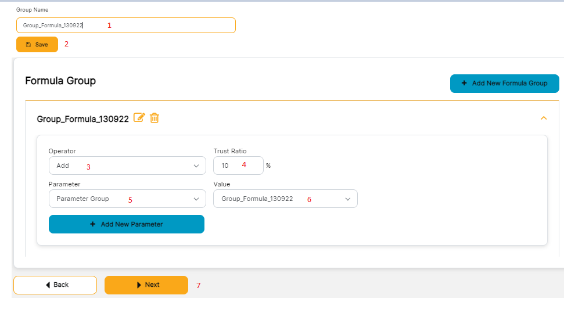Image resolution: width=564 pixels, height=313 pixels.
Task: Expand the Parameter dropdown showing Parameter Group
Action: 127,199
